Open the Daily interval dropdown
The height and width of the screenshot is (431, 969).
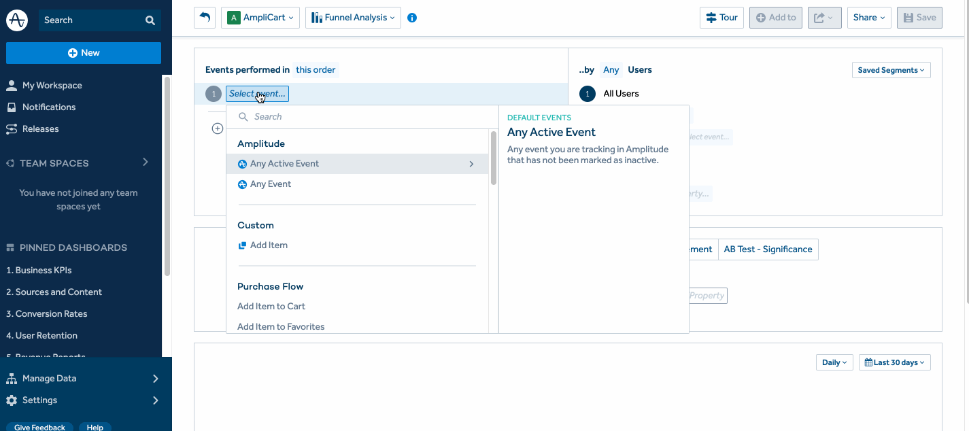[834, 362]
